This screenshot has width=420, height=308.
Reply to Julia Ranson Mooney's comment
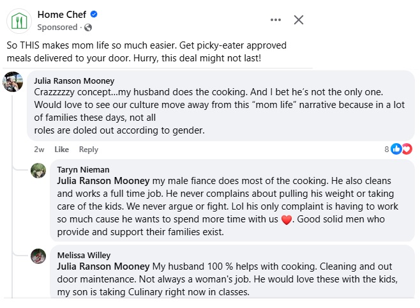[89, 150]
